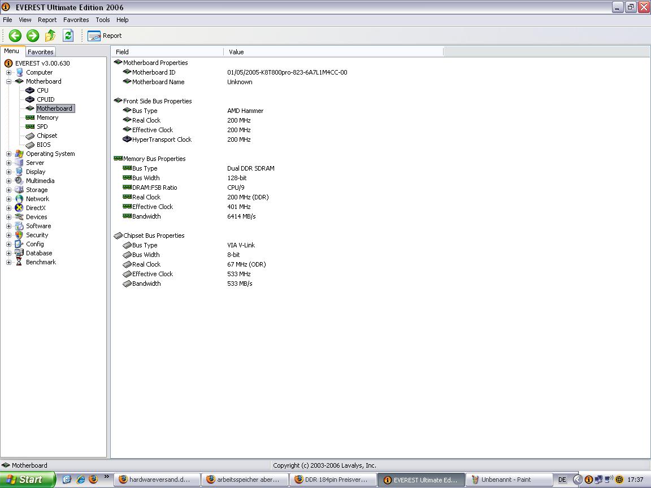The height and width of the screenshot is (488, 651).
Task: Click the Storage drive icon in the tree
Action: point(19,190)
